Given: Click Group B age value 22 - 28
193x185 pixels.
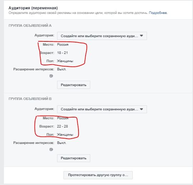Looking at the screenshot, I should [x=62, y=126].
